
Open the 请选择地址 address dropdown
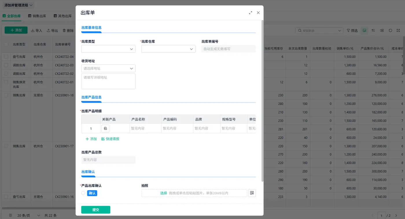(x=108, y=68)
